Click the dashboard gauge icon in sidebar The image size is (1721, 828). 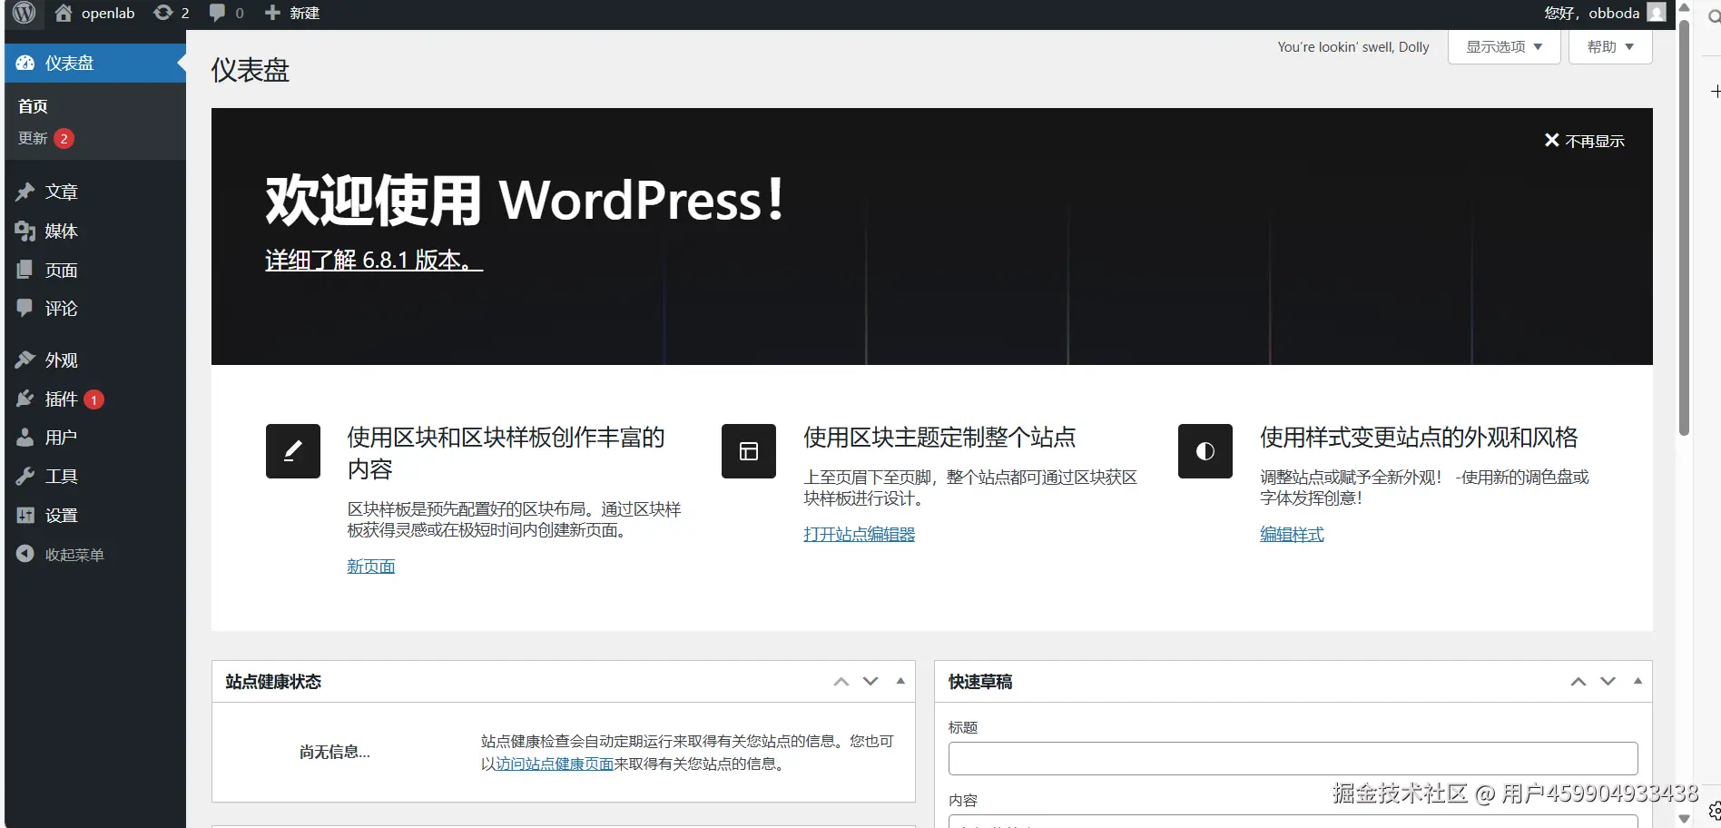(25, 63)
